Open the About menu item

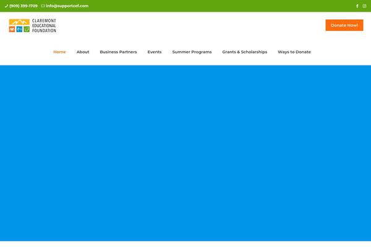click(83, 52)
